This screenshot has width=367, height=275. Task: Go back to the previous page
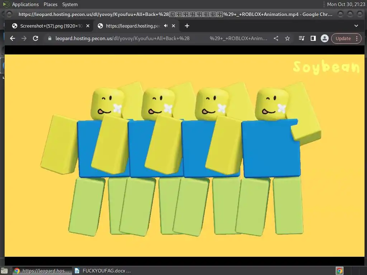point(13,38)
